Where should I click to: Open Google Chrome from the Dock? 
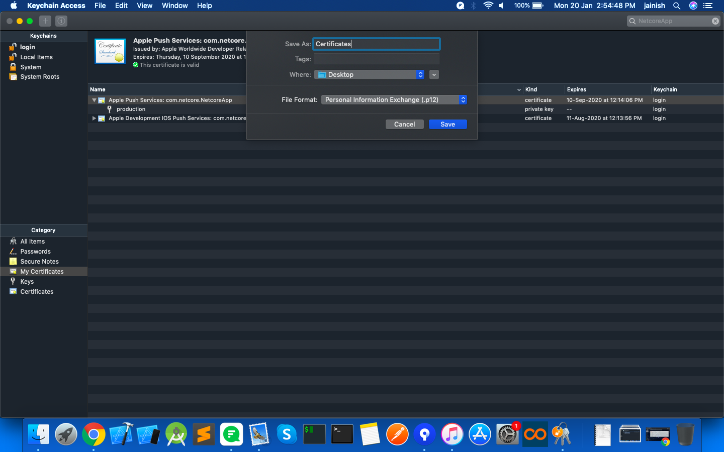[94, 434]
